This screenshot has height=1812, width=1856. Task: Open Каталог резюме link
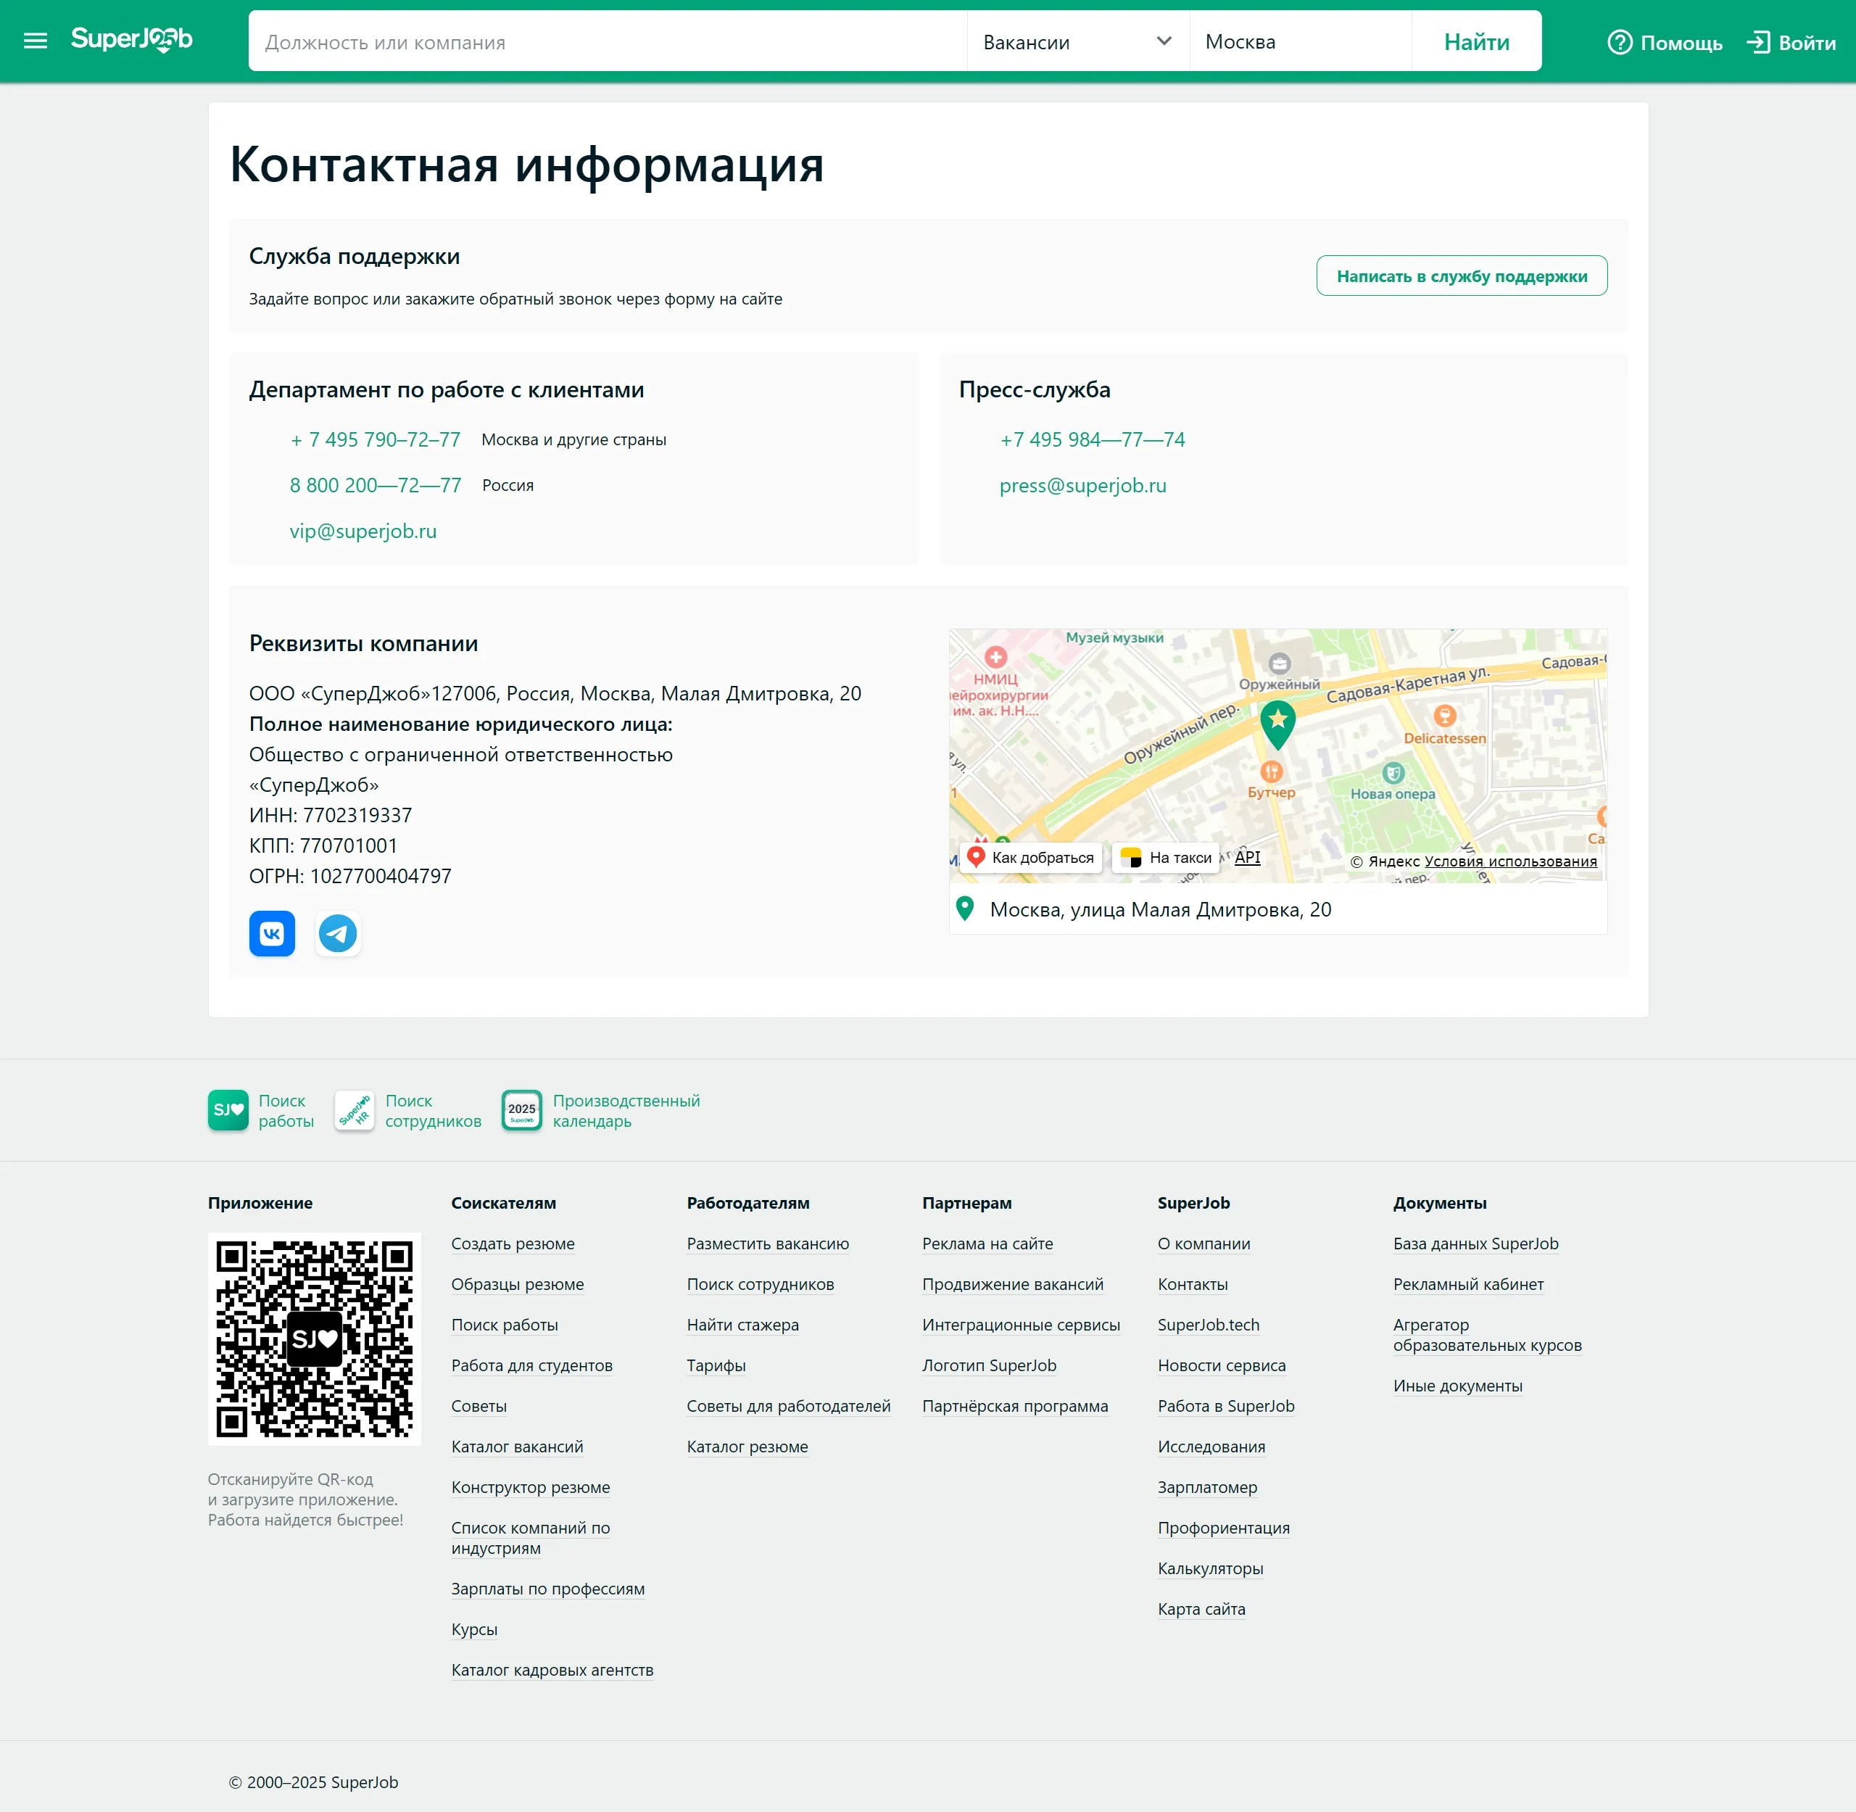tap(747, 1447)
